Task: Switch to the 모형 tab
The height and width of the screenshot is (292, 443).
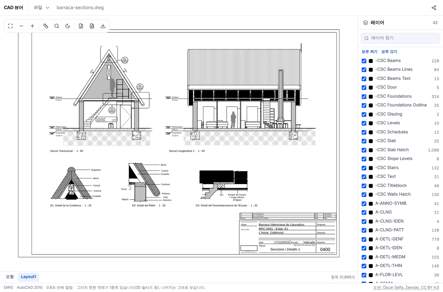Action: coord(10,277)
